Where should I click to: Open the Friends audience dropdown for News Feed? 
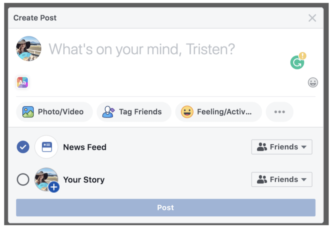tap(282, 147)
